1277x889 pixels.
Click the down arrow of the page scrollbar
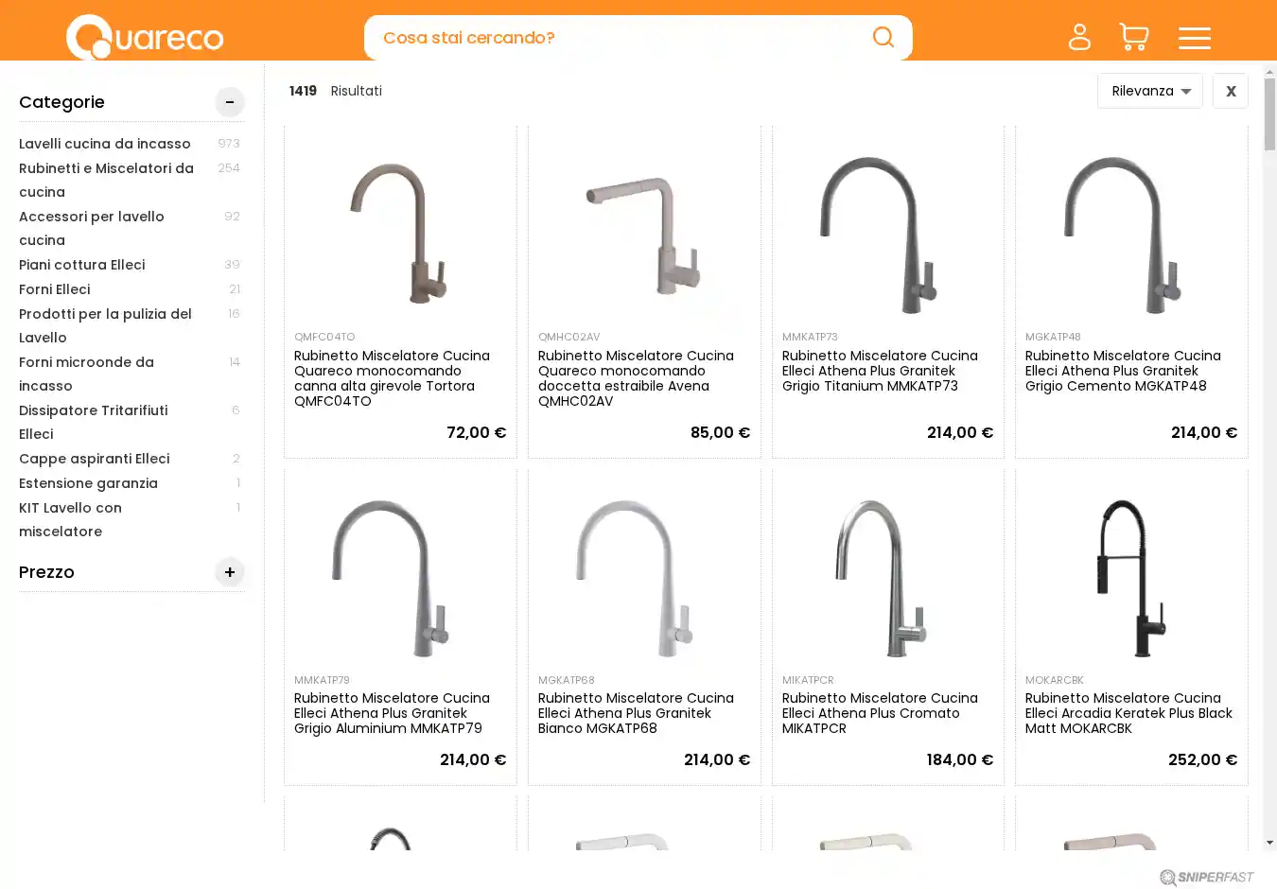[1269, 843]
